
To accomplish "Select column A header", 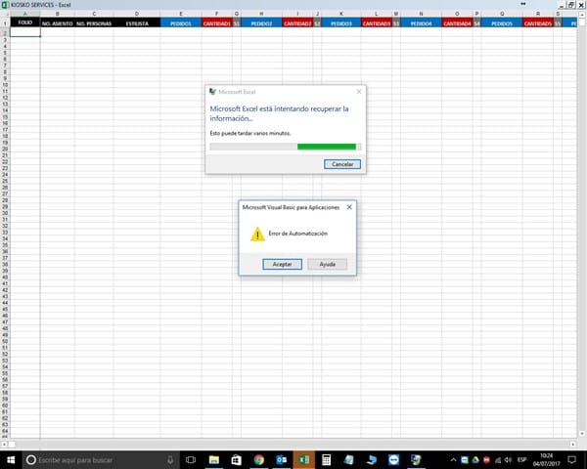I will (25, 14).
